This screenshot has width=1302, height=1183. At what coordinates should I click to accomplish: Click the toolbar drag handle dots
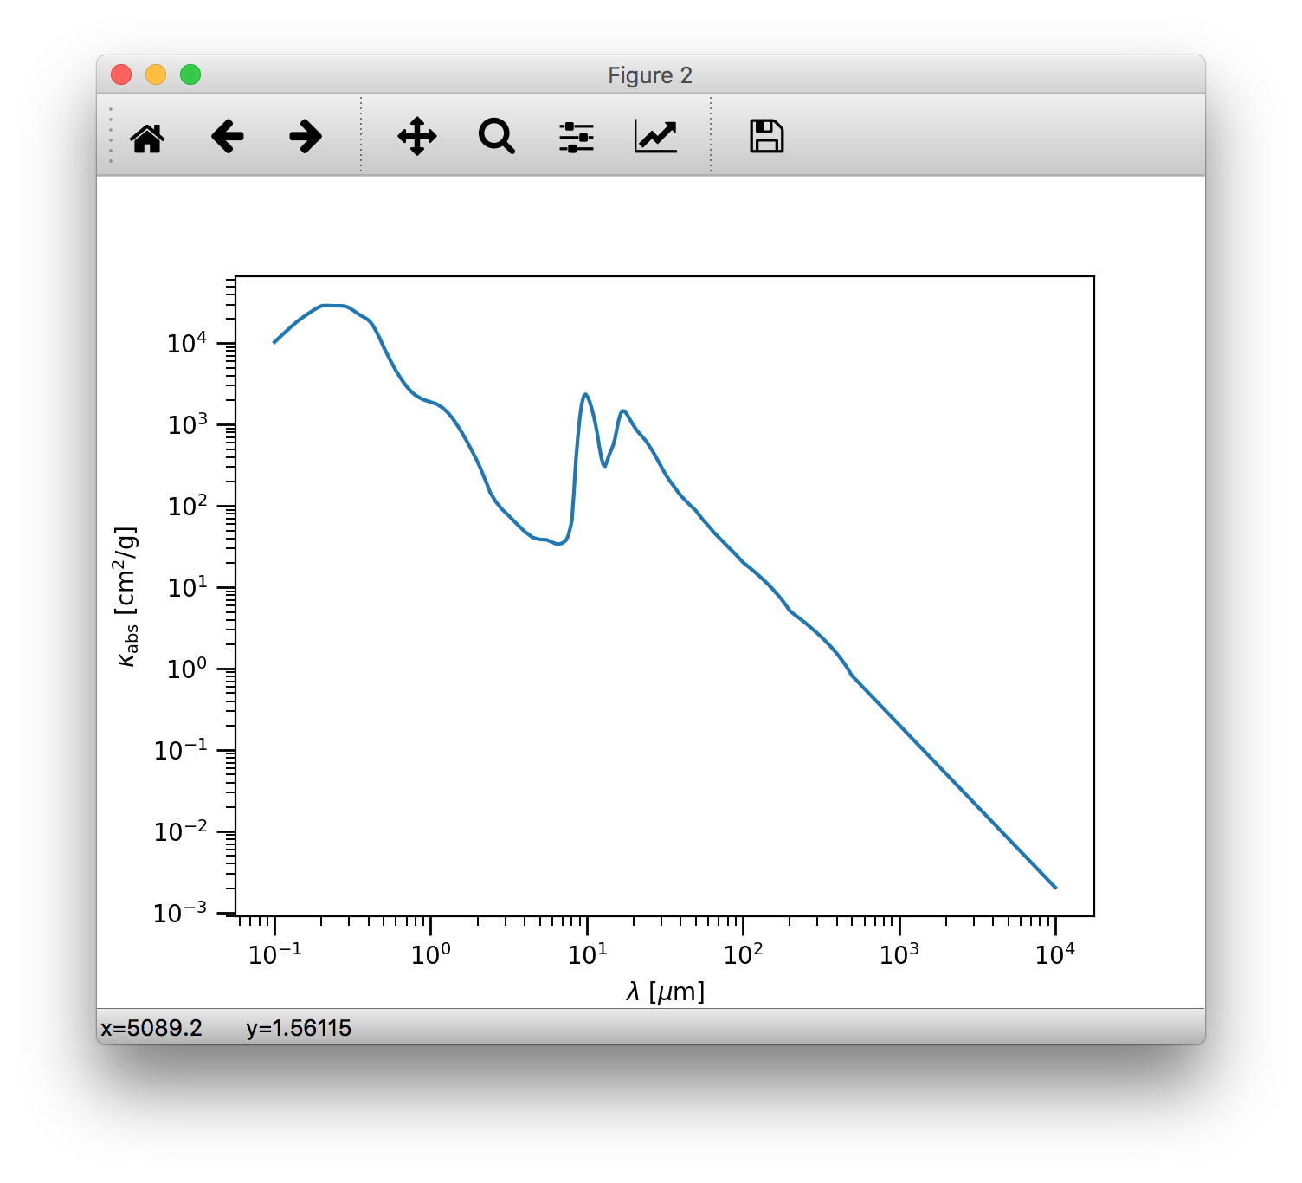tap(111, 135)
